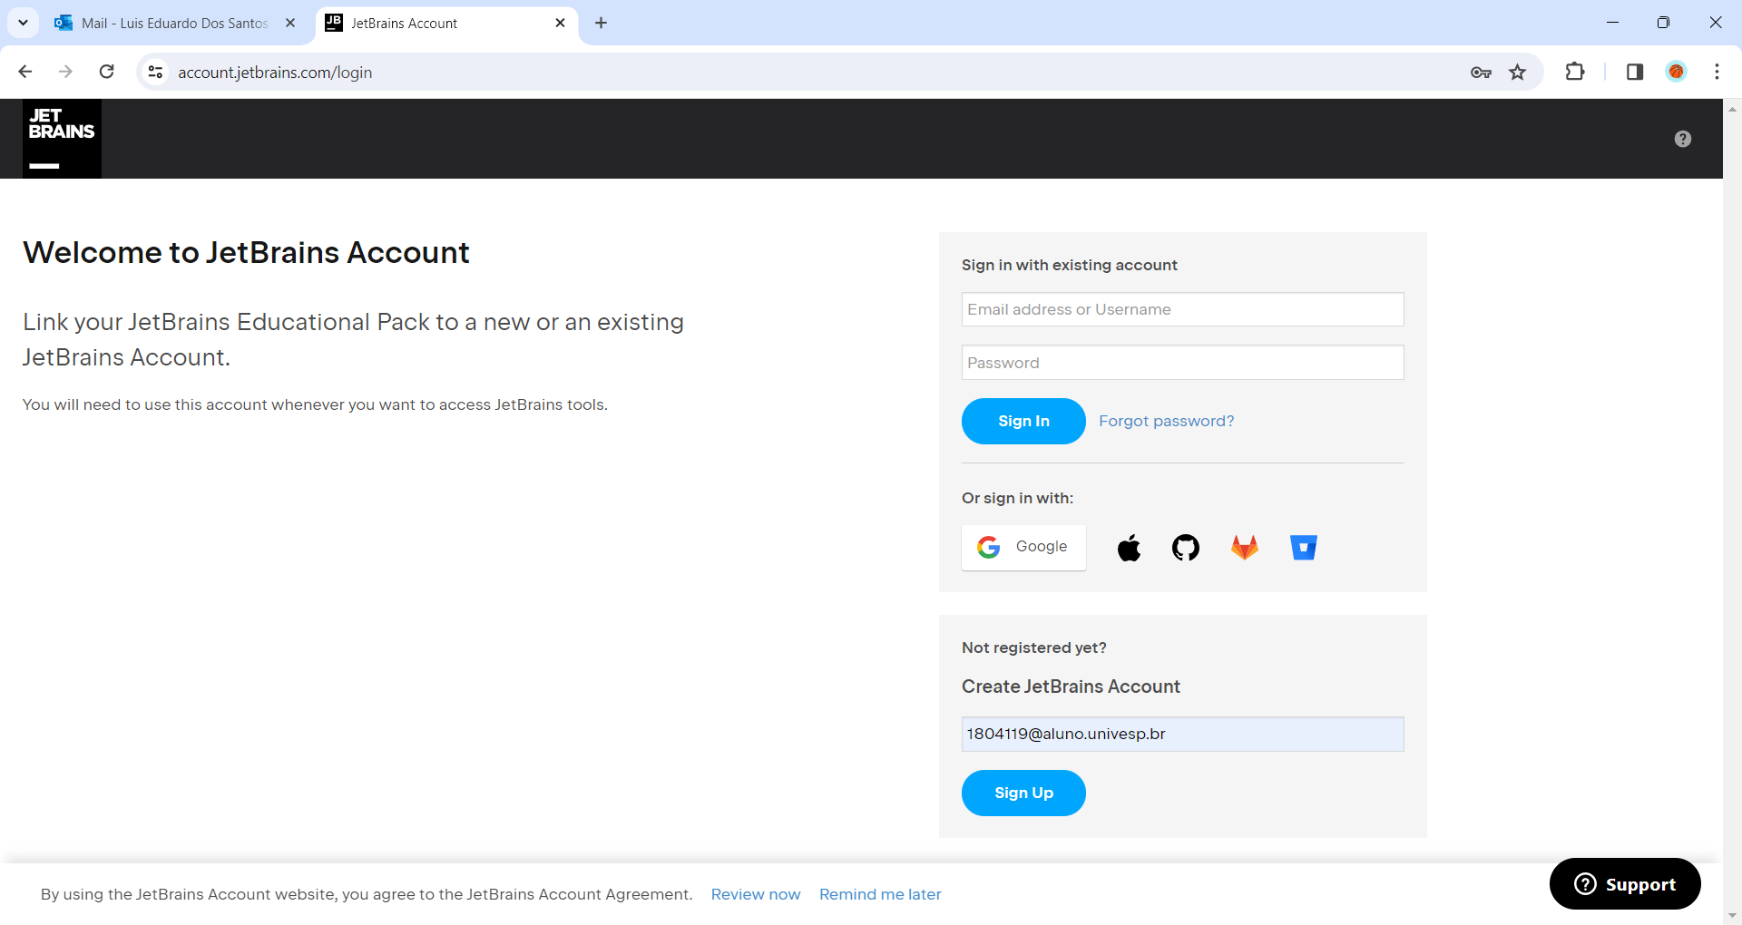Click the page scrollbar up arrow
Image resolution: width=1742 pixels, height=925 pixels.
(x=1732, y=108)
